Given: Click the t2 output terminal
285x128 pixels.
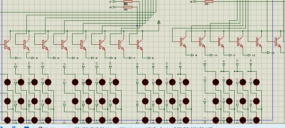Looking at the screenshot, I should (33, 58).
